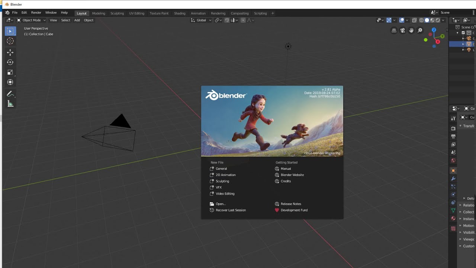Expand the Motion Paths panel
Viewport: 476px width, 268px height.
click(x=467, y=226)
